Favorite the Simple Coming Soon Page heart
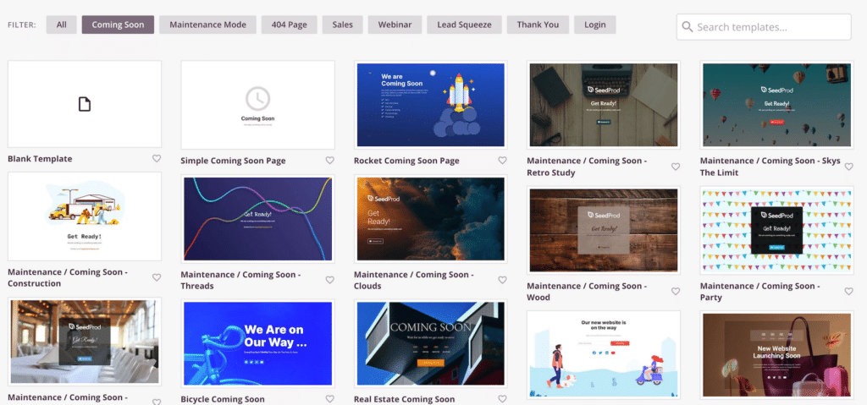The height and width of the screenshot is (405, 867). pos(329,161)
